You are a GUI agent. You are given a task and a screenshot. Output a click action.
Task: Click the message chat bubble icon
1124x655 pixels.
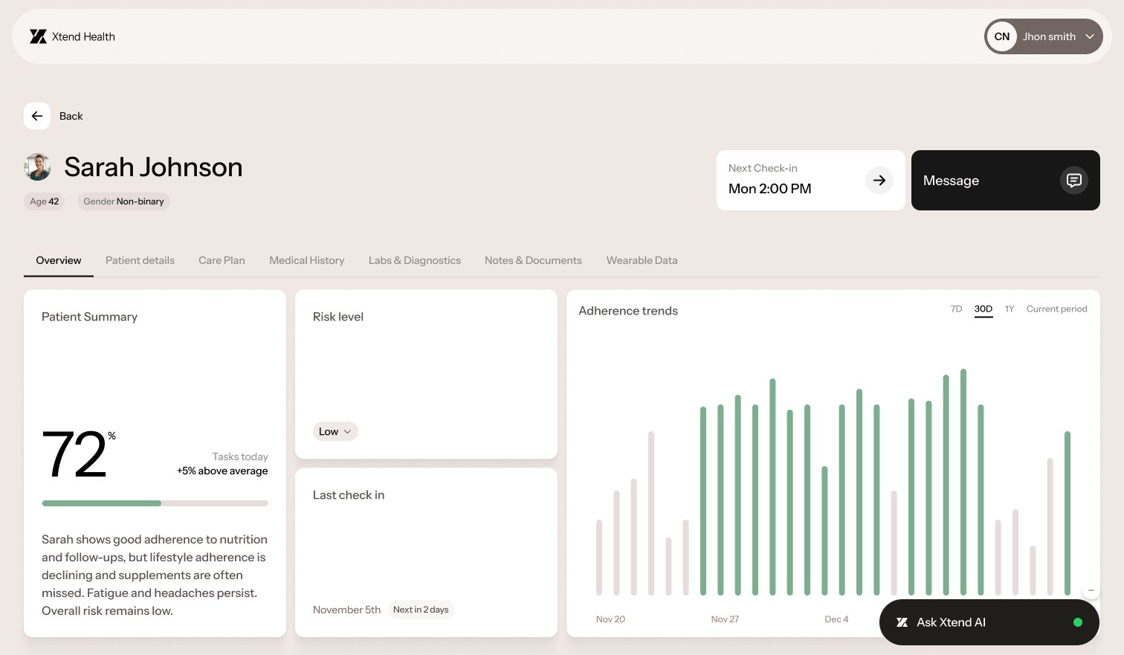tap(1074, 180)
